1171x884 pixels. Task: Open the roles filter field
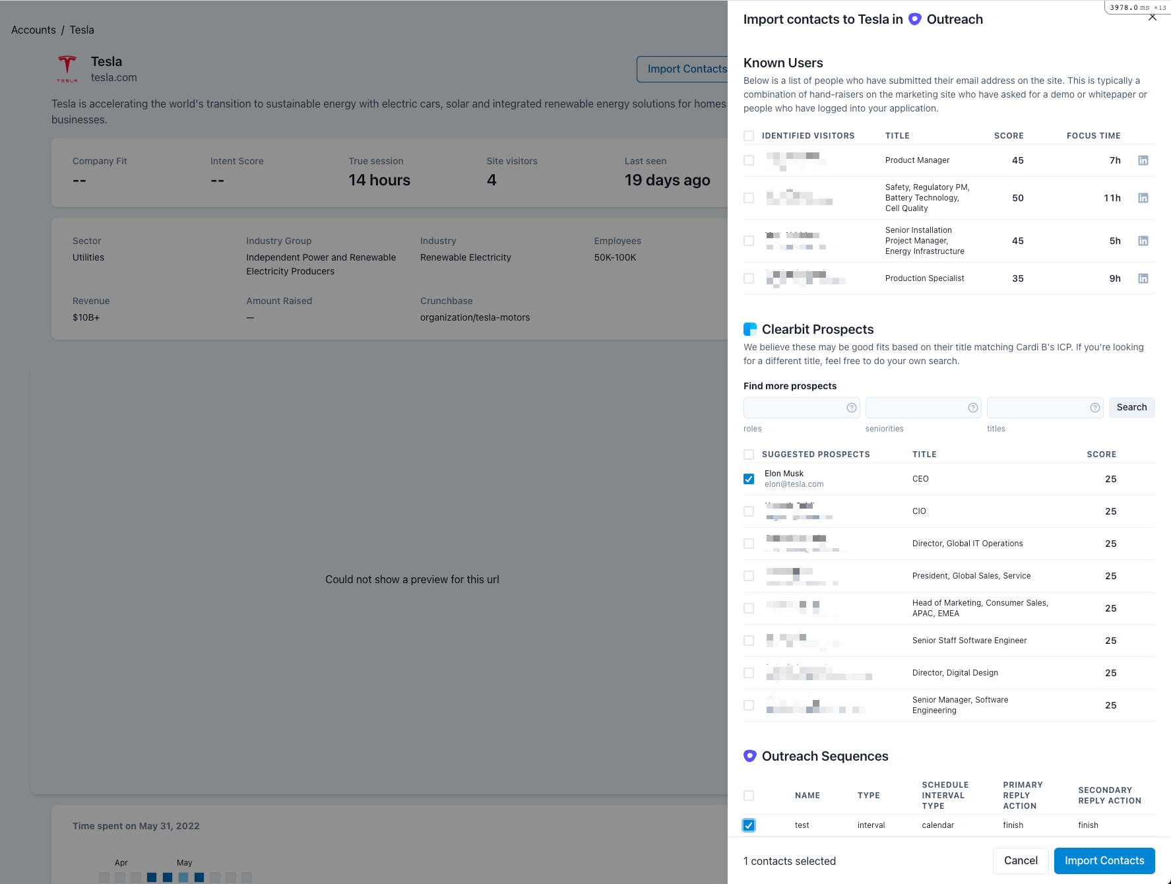coord(794,408)
